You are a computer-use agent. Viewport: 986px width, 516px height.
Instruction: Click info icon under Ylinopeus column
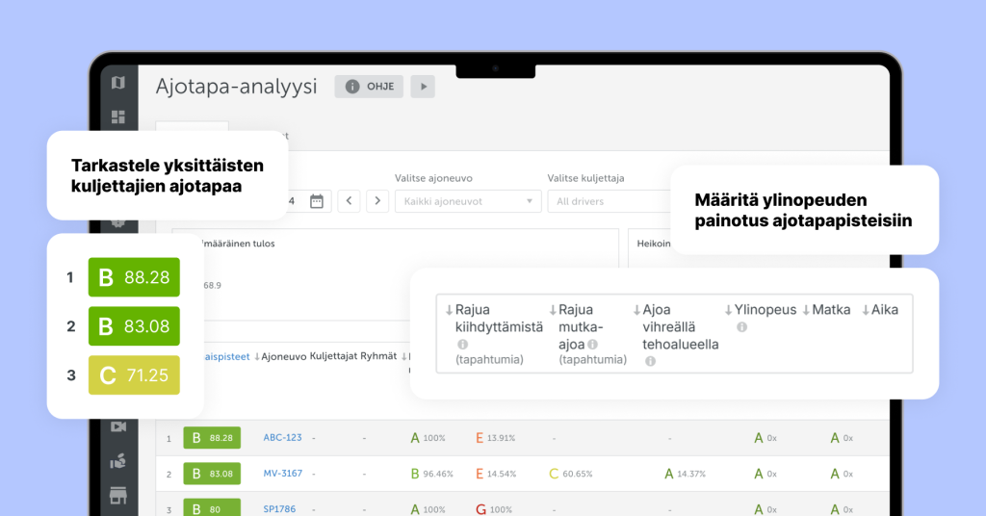pyautogui.click(x=741, y=327)
